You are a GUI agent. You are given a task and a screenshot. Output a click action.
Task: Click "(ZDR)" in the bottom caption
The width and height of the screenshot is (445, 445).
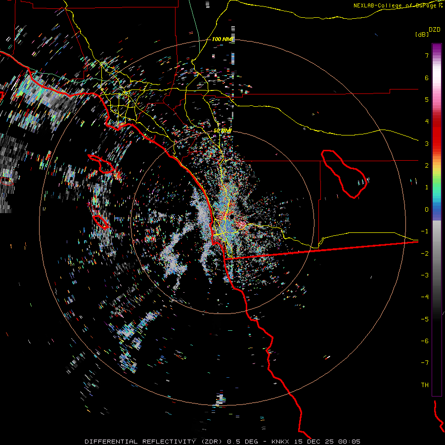(x=212, y=442)
